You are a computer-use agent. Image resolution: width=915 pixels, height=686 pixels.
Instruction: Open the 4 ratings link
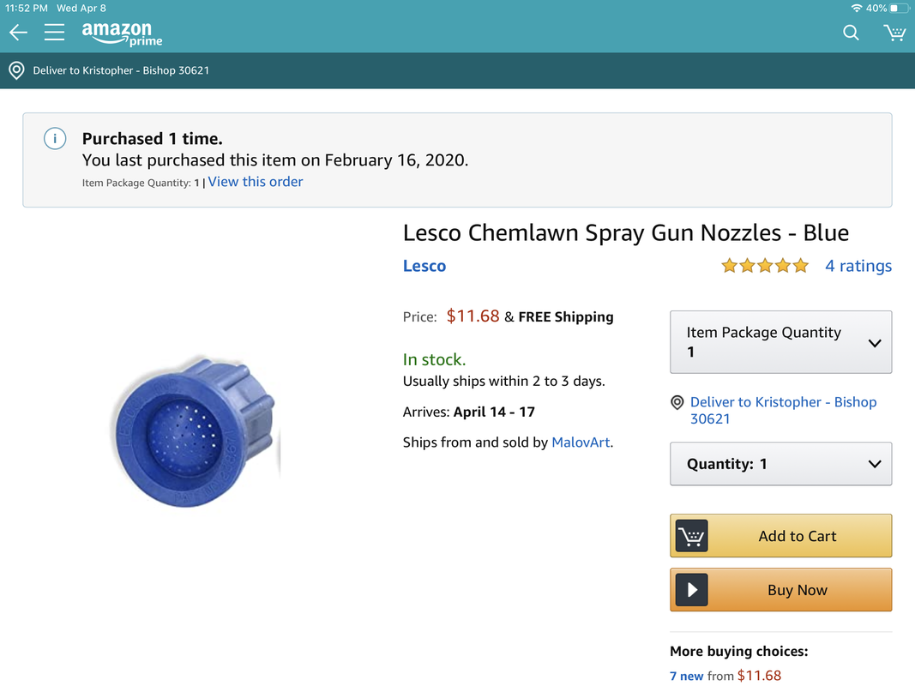[x=858, y=266]
